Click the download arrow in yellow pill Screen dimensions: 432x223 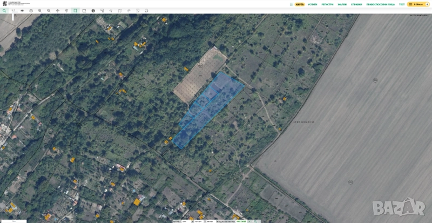427,4
